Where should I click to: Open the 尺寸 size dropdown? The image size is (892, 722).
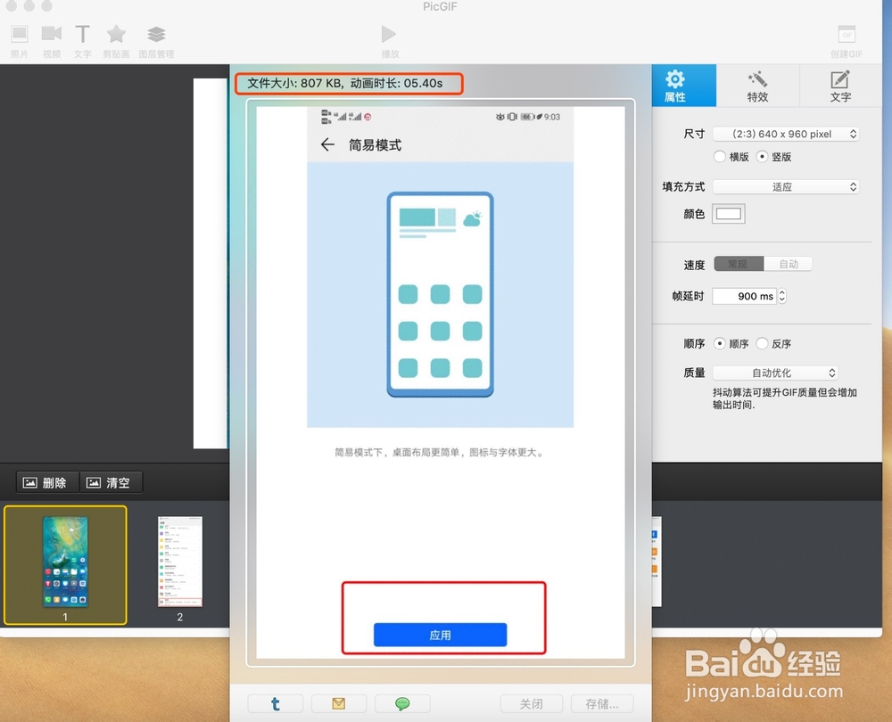click(785, 134)
